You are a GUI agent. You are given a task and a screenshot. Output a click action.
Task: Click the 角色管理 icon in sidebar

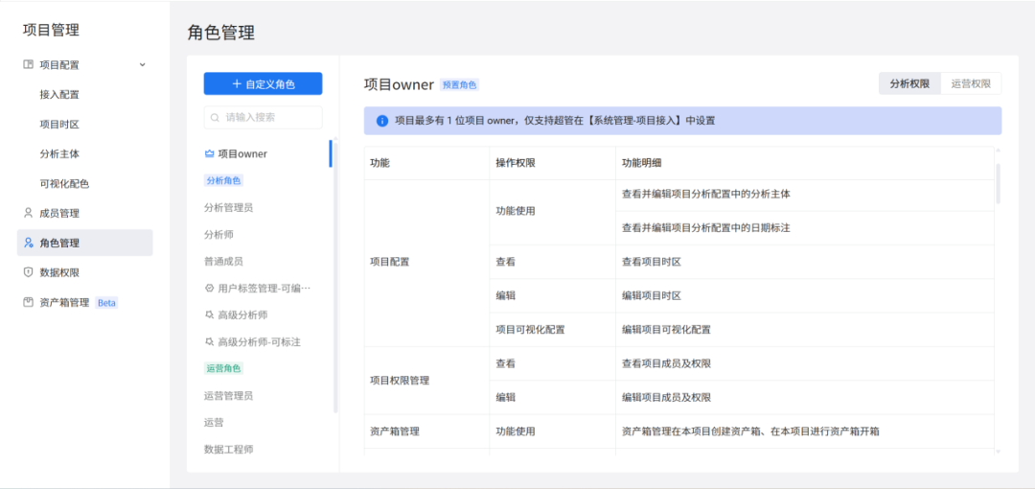(x=28, y=243)
